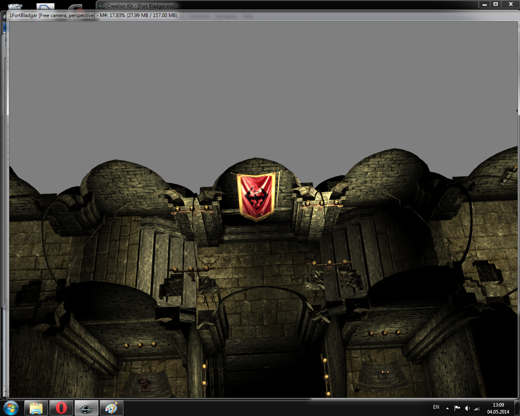
Task: Select the 'Creation Kit - [Fort Bladgar.esp]' title text
Action: point(141,6)
